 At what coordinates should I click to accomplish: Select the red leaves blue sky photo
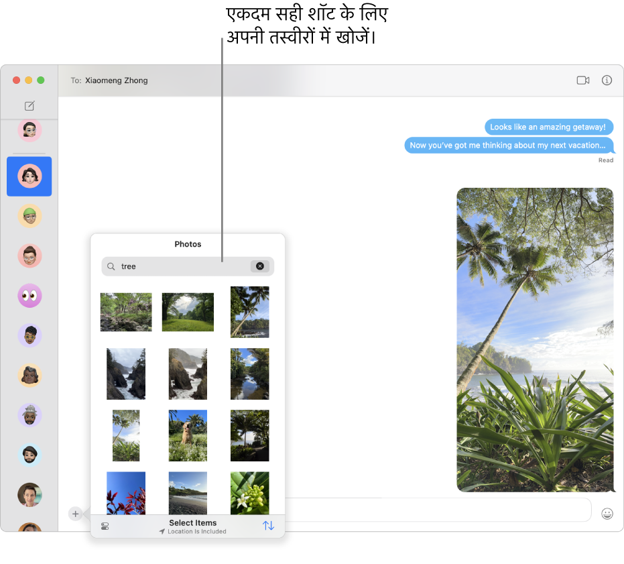click(126, 493)
